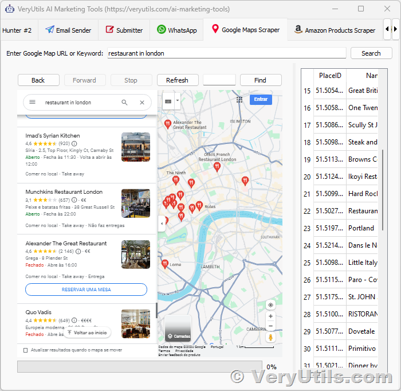Clear the maps search with X icon

[x=142, y=103]
